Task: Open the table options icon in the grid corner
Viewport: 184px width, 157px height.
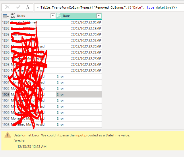Action: coord(6,16)
